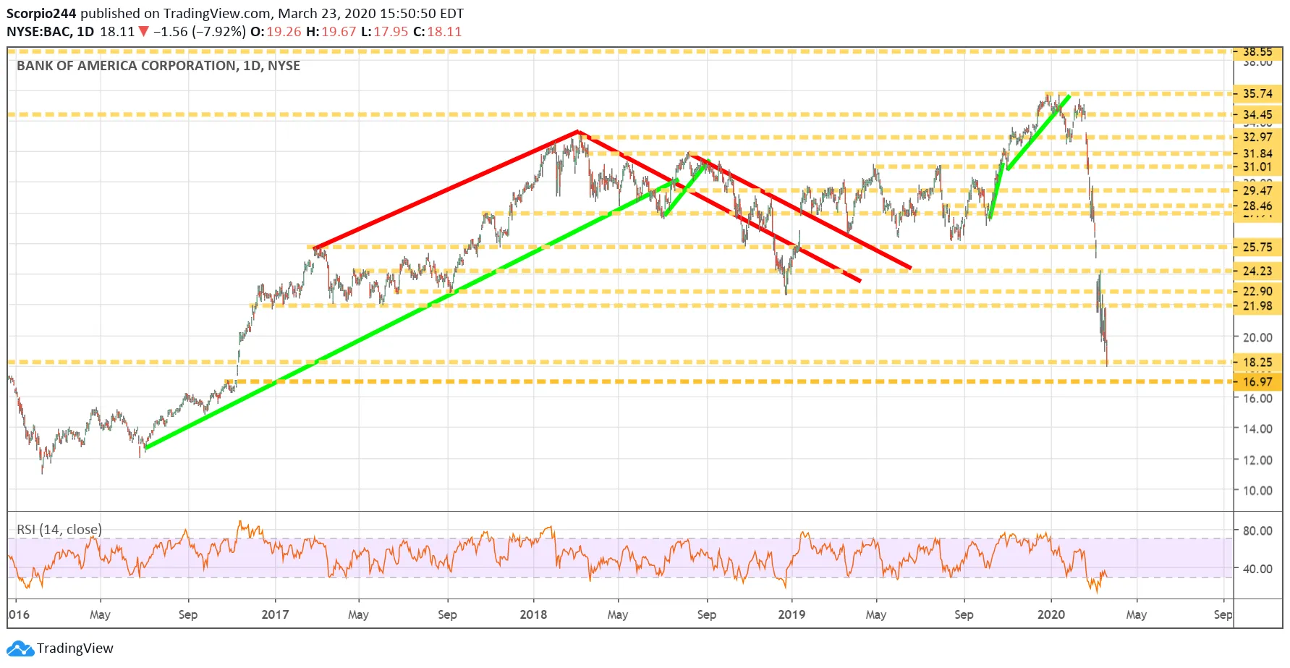Click the close price value 18.11 after C:
Viewport: 1290px width, 668px height.
[444, 32]
